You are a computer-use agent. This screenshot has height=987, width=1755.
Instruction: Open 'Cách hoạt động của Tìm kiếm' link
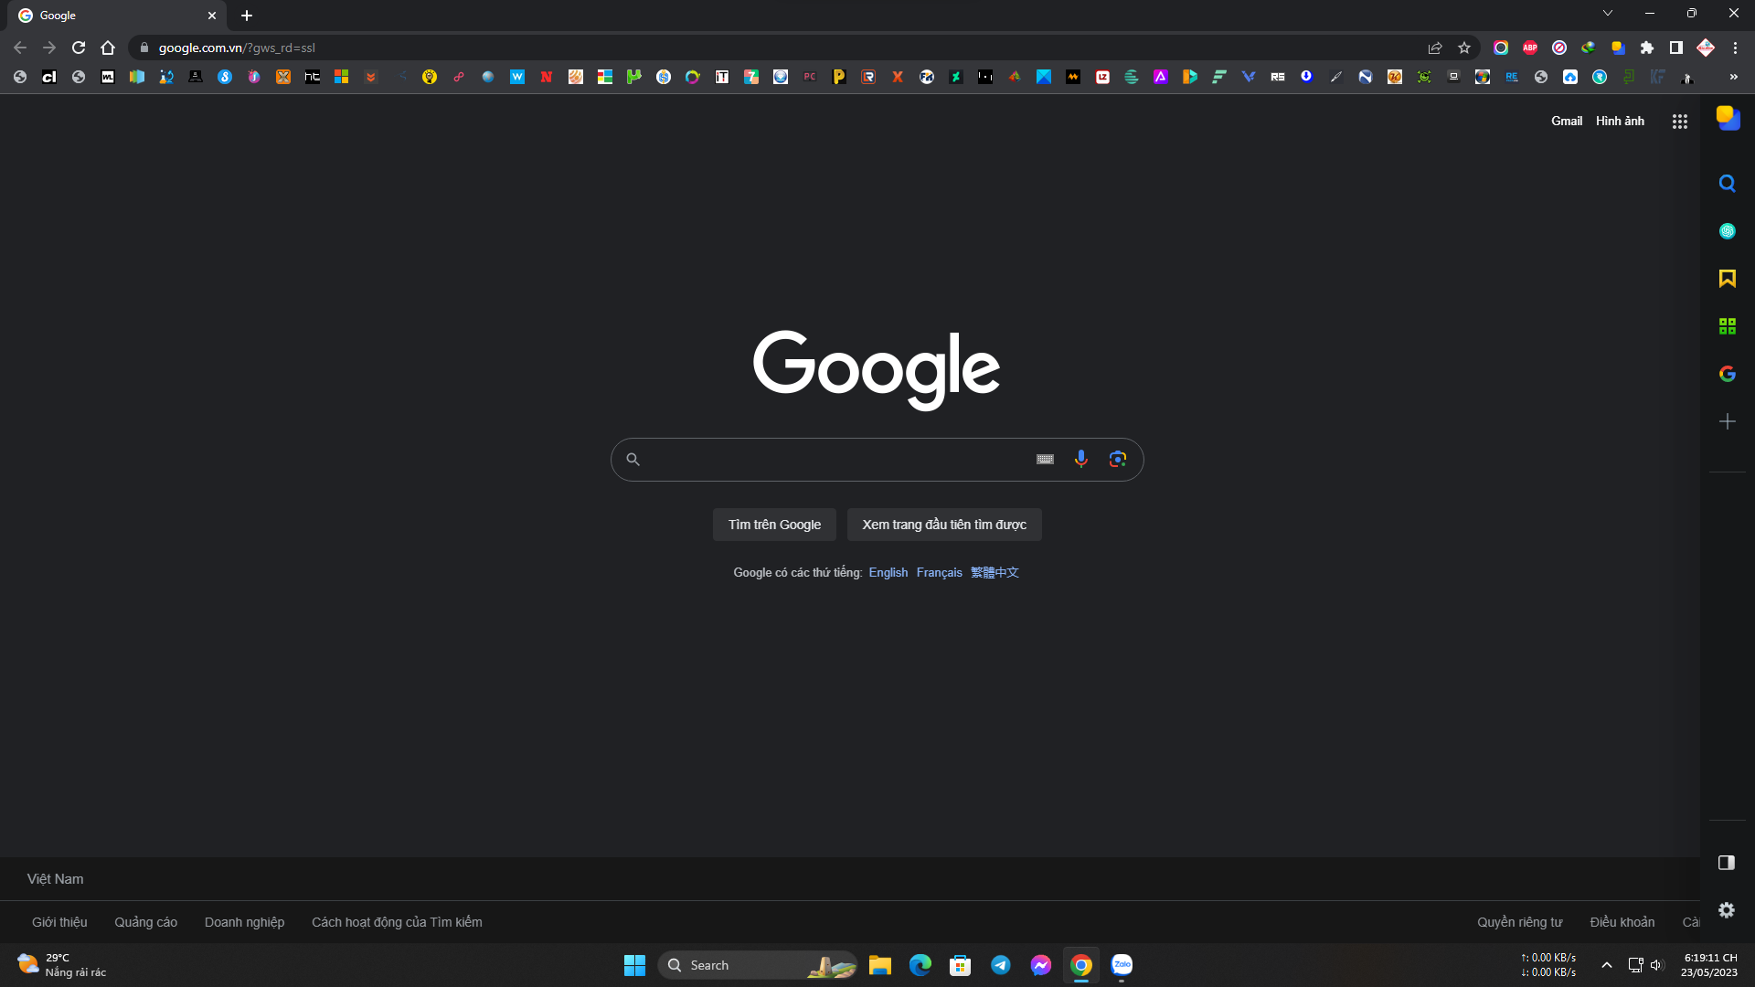[x=397, y=922]
